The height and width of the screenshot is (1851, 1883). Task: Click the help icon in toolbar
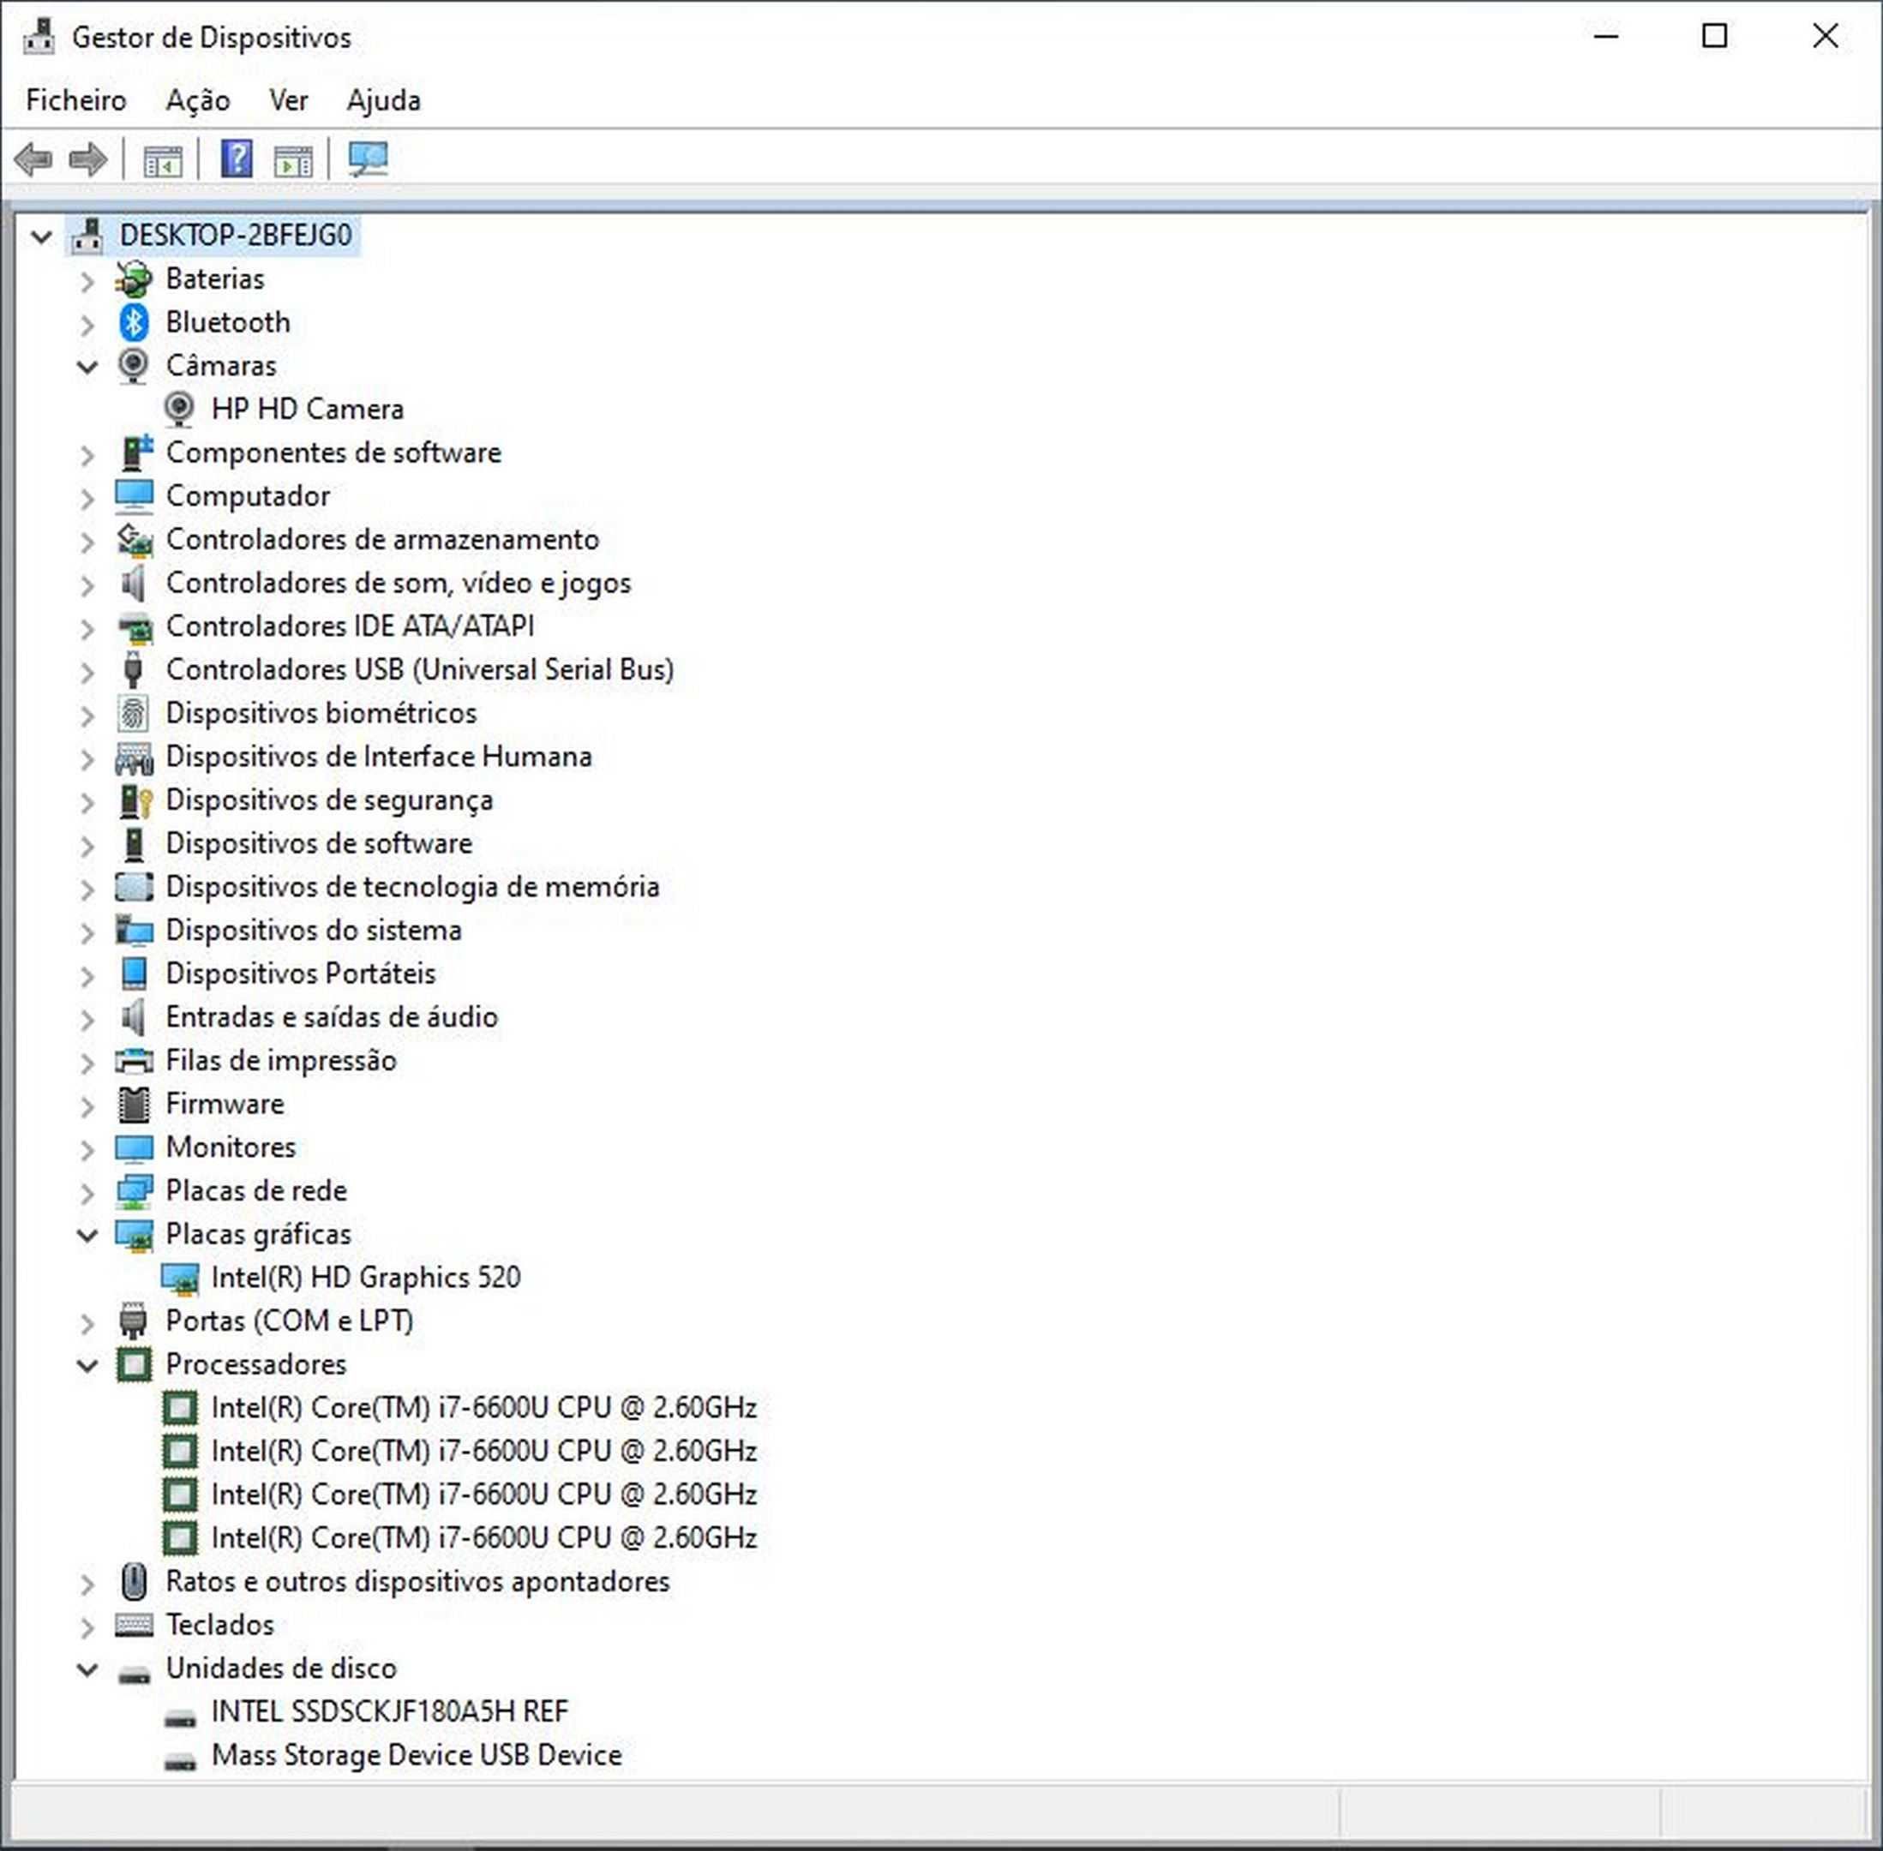coord(236,158)
